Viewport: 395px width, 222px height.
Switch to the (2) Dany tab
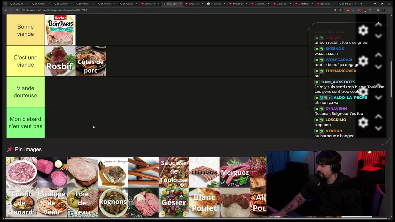[19, 4]
